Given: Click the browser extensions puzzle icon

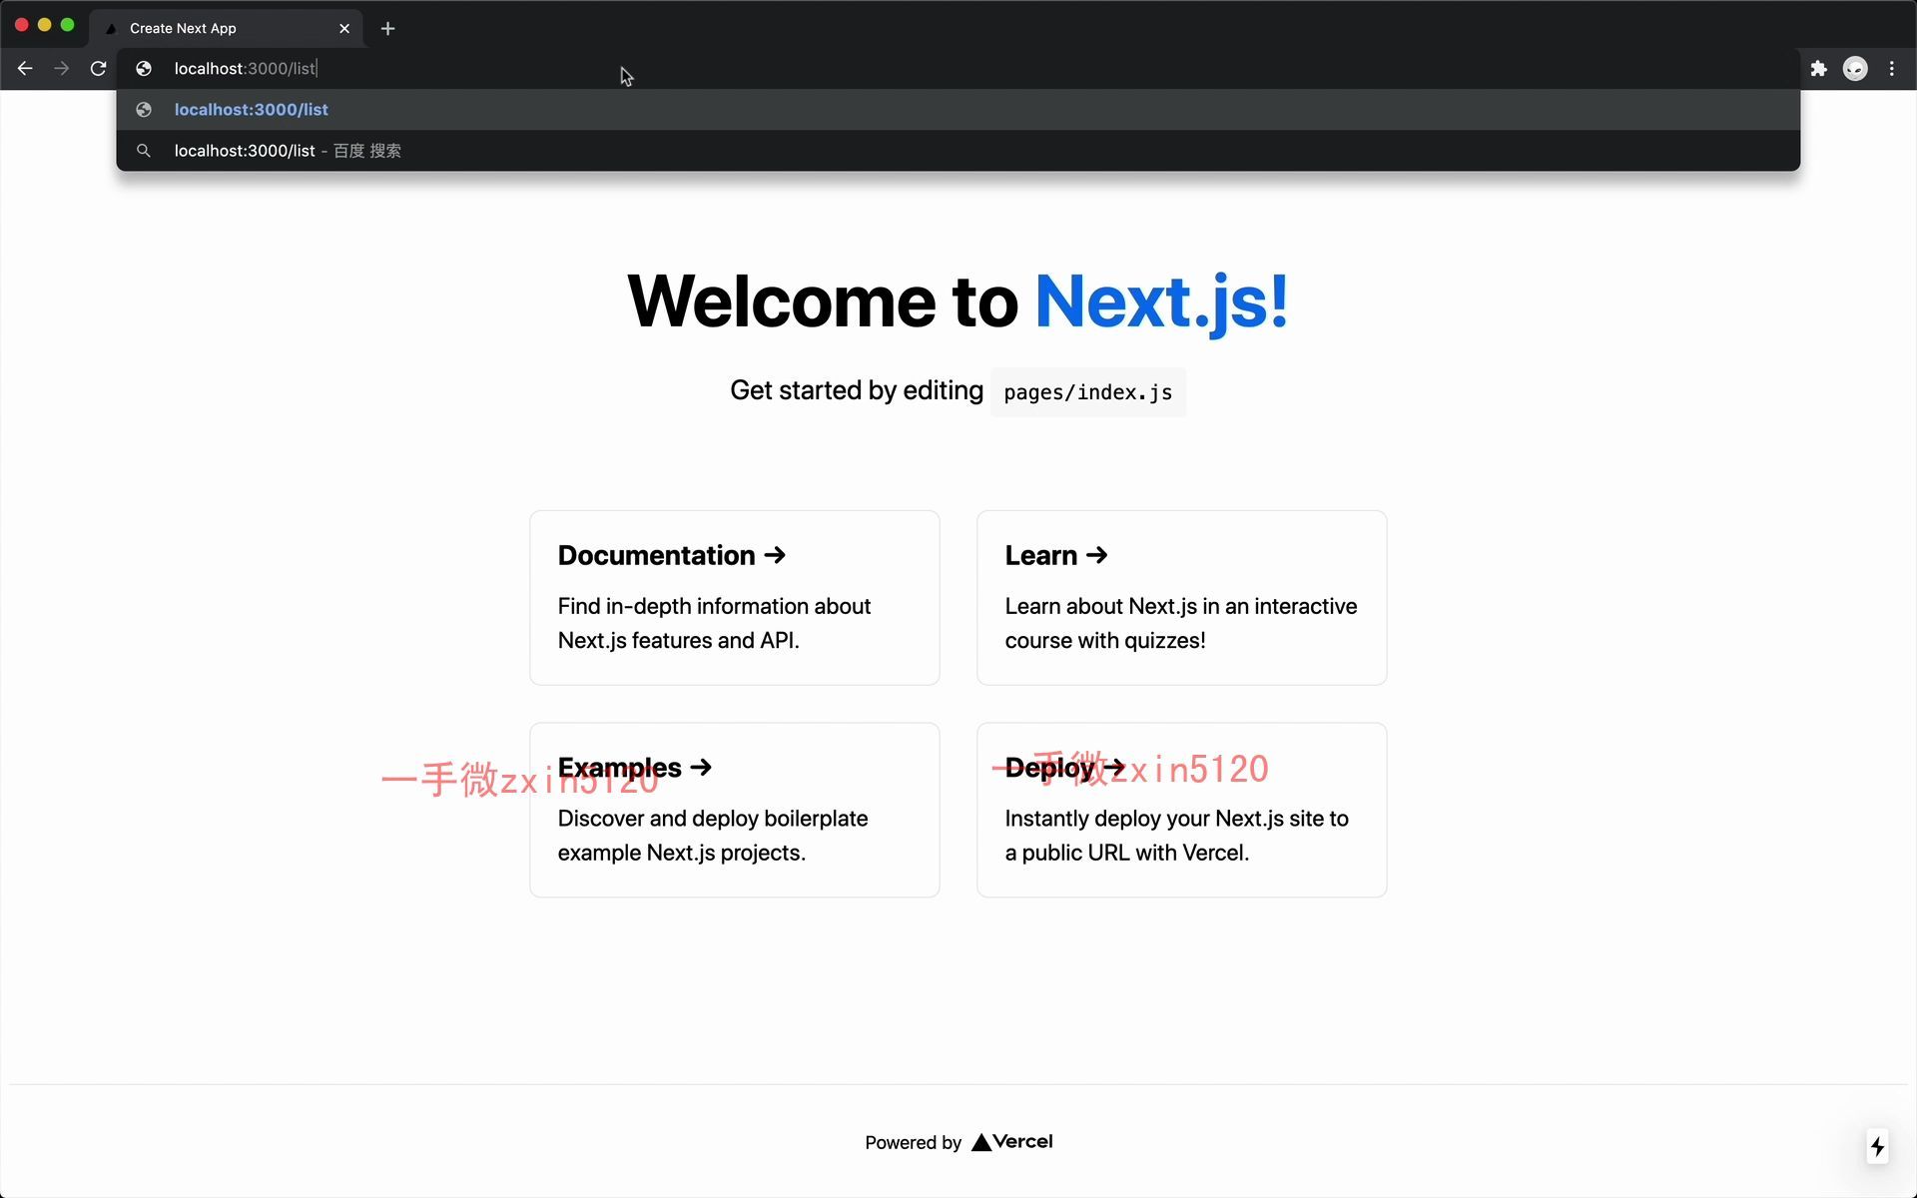Looking at the screenshot, I should [x=1817, y=68].
